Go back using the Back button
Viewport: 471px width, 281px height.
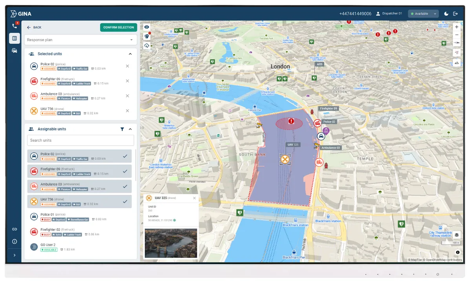[34, 27]
